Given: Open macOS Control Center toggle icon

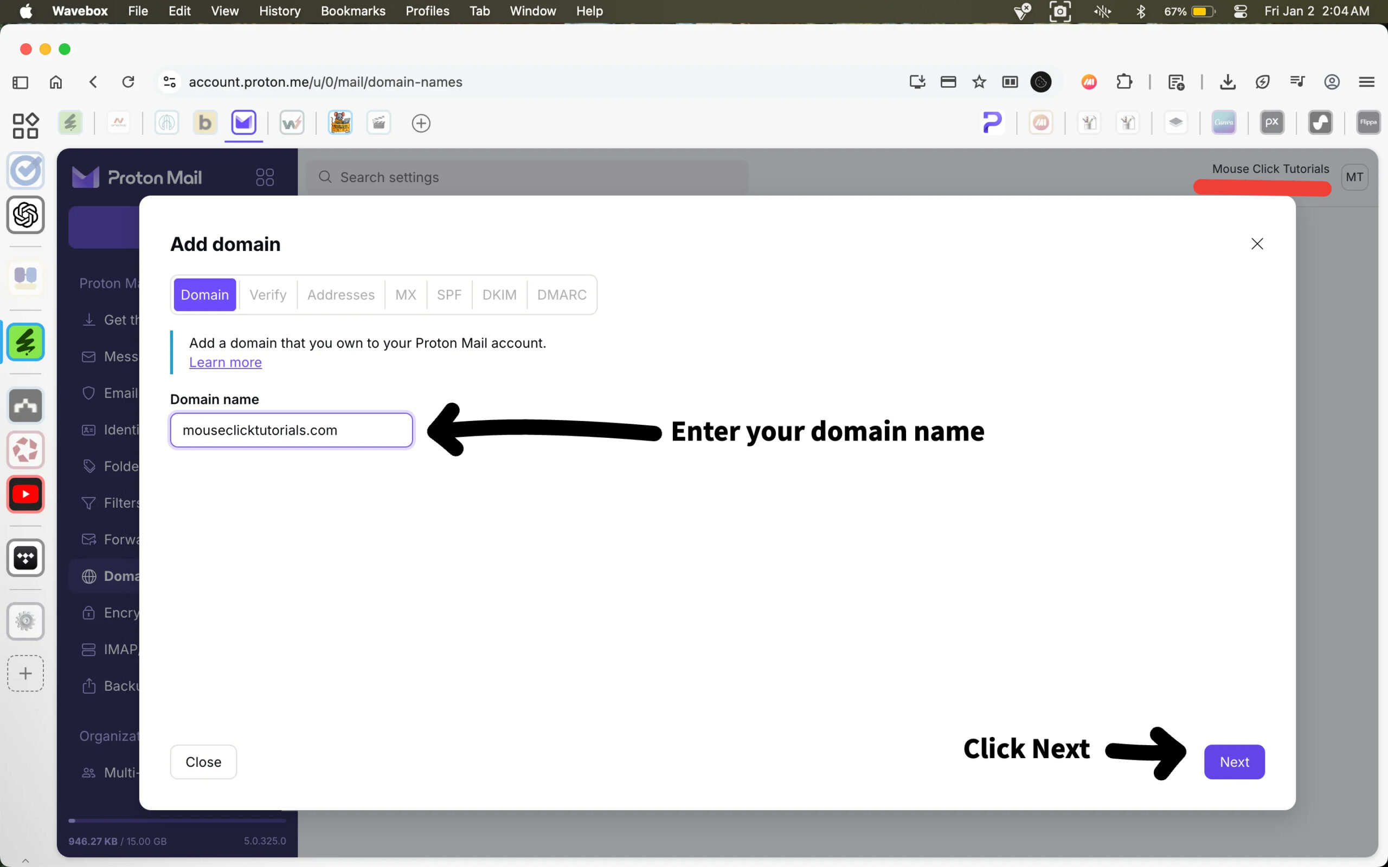Looking at the screenshot, I should pos(1241,11).
